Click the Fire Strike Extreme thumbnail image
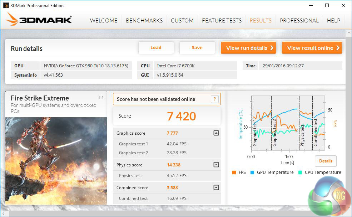This screenshot has height=217, width=352. (56, 161)
